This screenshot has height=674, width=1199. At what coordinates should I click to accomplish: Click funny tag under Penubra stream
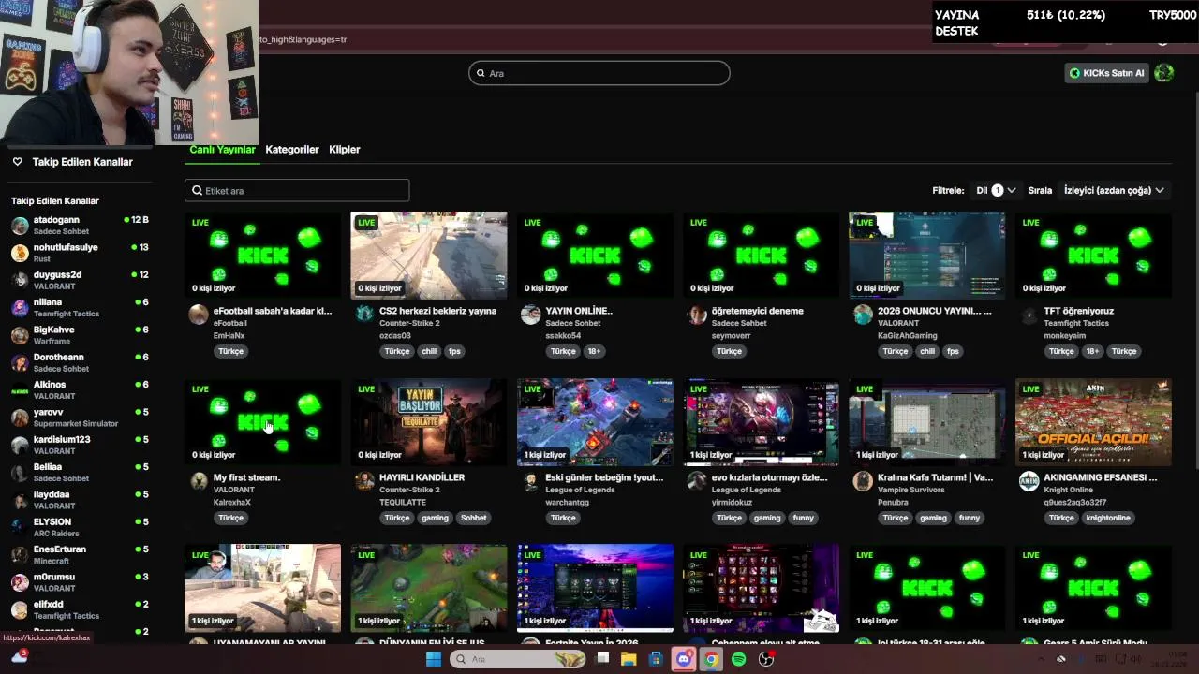coord(970,518)
